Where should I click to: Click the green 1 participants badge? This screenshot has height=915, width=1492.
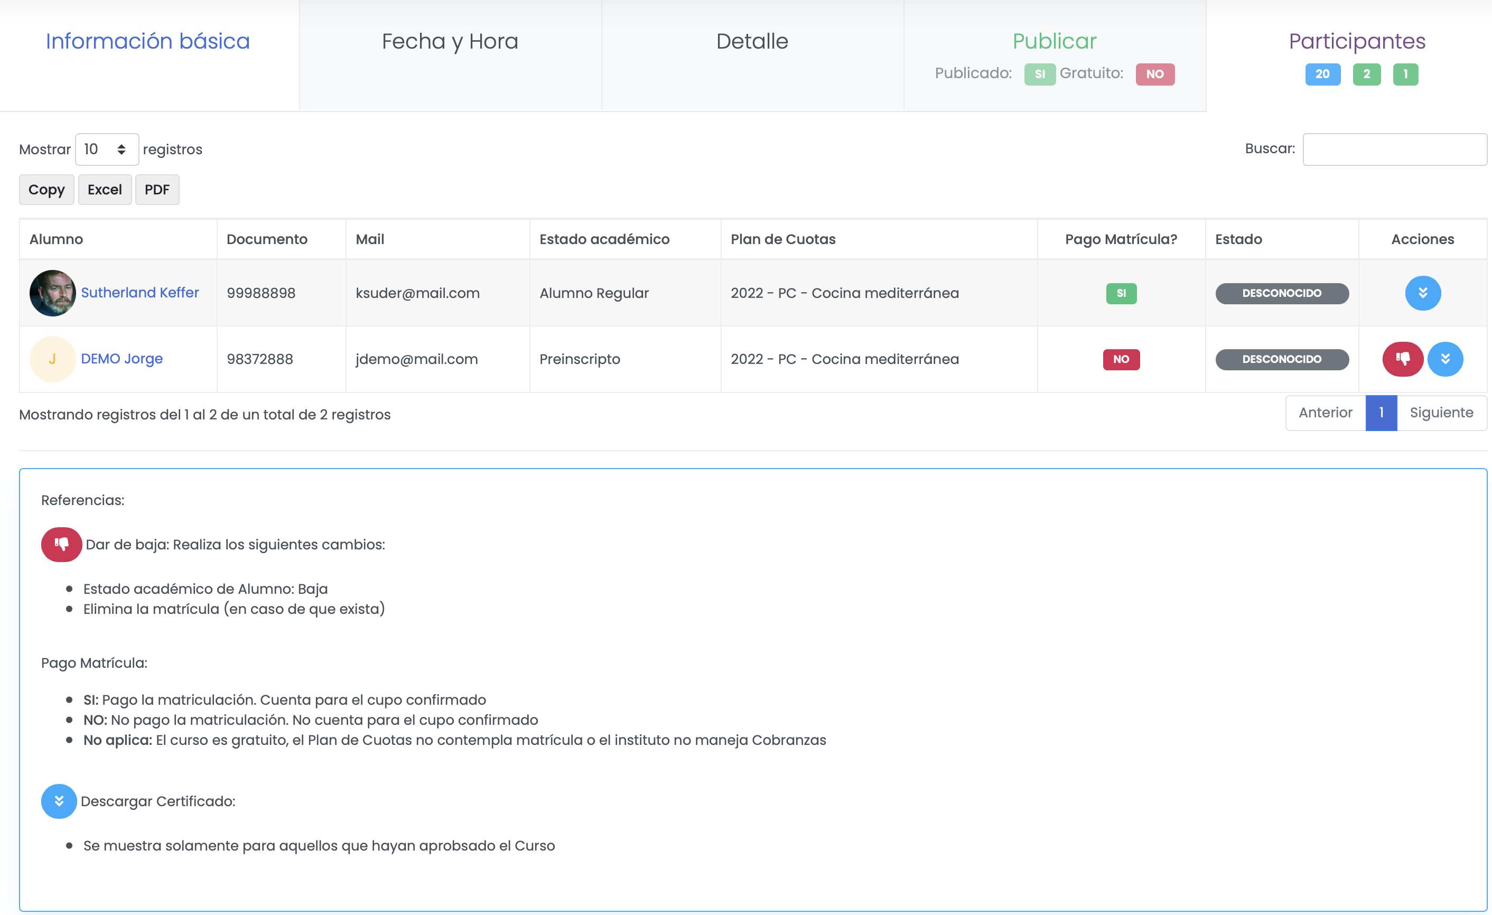coord(1405,74)
